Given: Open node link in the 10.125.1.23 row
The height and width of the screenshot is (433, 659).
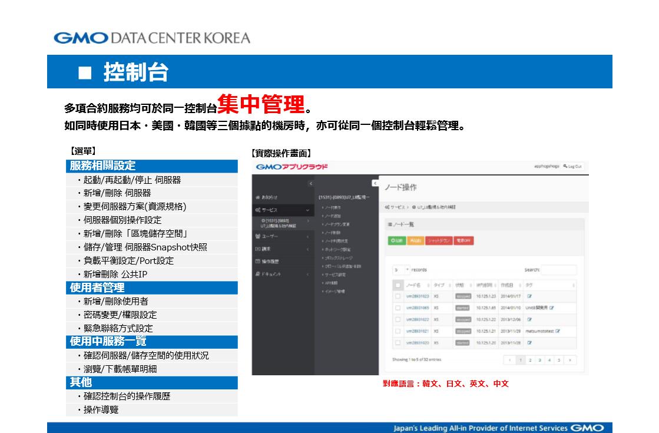Looking at the screenshot, I should pos(418,296).
